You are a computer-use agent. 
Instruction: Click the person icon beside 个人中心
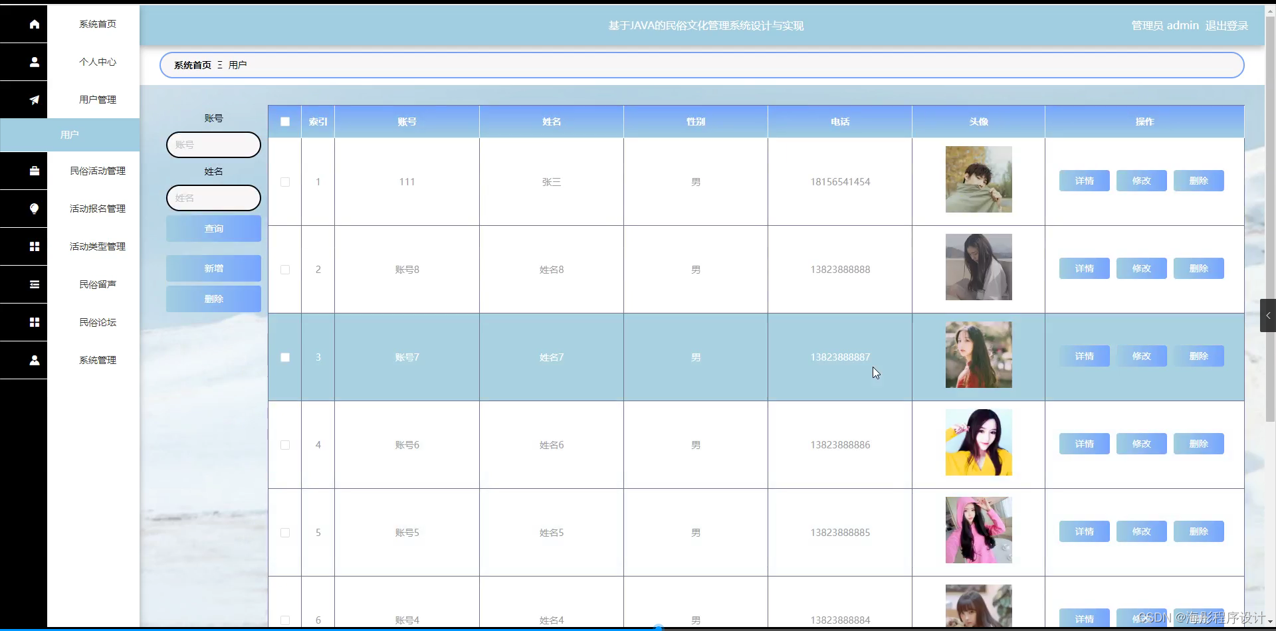coord(35,62)
